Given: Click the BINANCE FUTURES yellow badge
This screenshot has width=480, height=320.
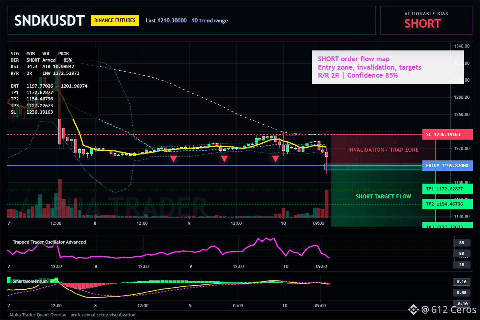Looking at the screenshot, I should 115,20.
